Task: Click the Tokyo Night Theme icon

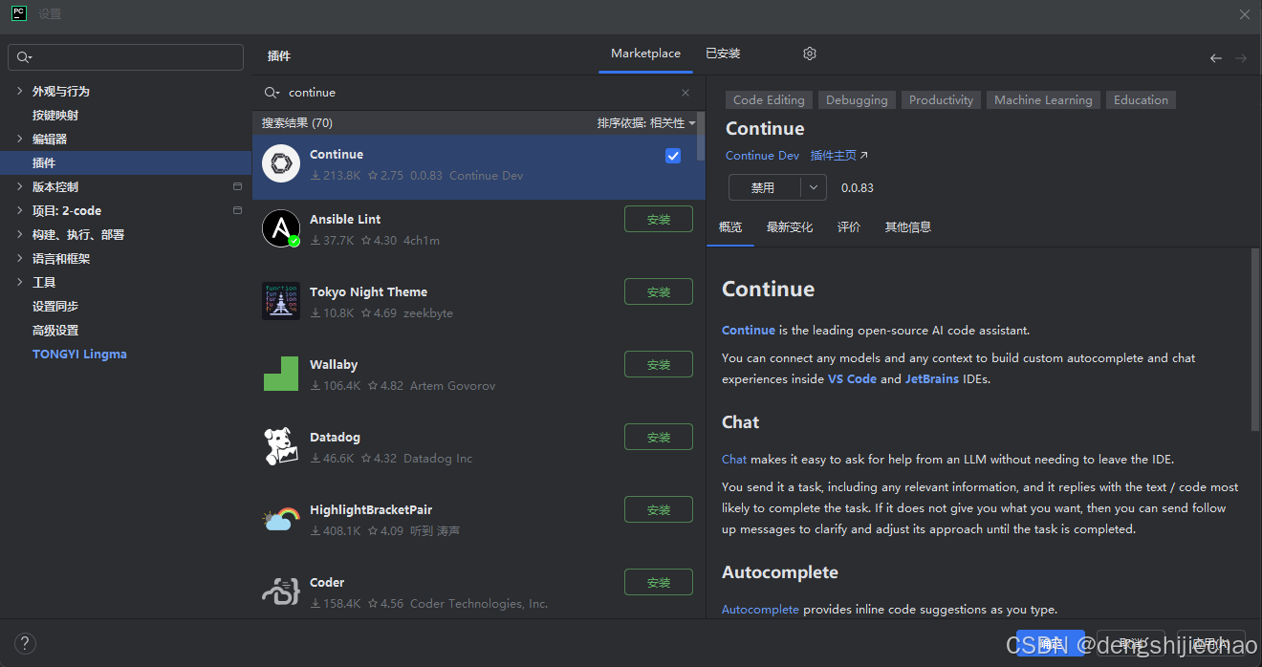Action: pos(281,301)
